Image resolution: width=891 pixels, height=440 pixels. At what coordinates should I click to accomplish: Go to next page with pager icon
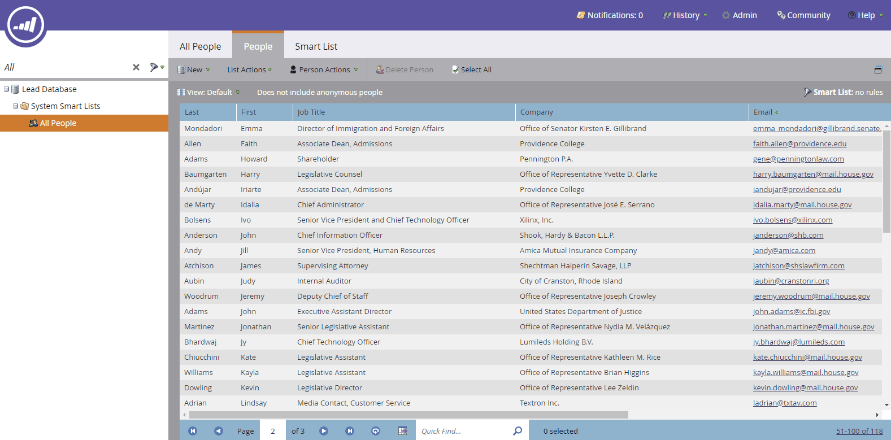324,431
